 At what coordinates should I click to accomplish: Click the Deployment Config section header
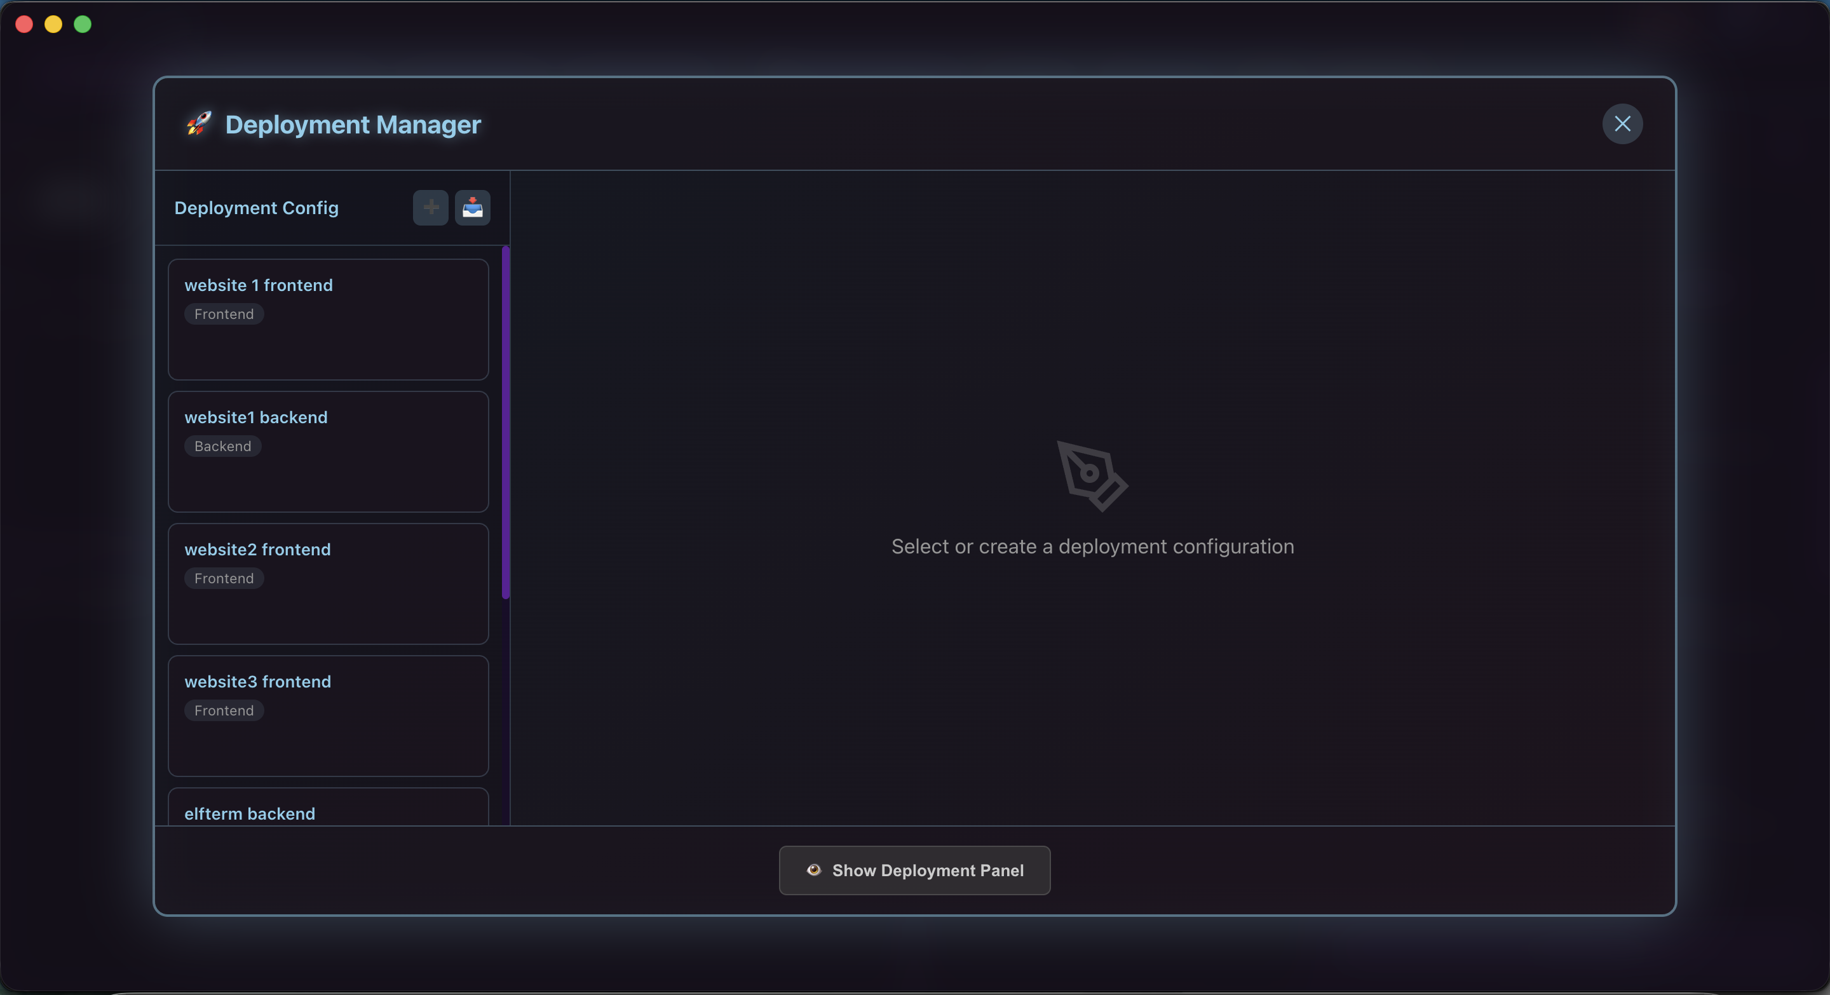(x=255, y=207)
